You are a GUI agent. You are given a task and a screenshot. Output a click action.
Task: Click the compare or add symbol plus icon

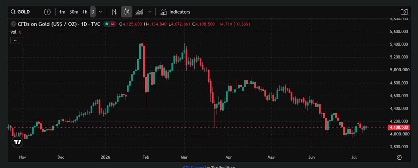47,12
